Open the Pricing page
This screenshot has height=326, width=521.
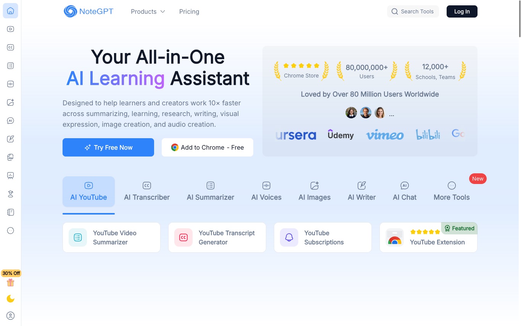pyautogui.click(x=189, y=11)
